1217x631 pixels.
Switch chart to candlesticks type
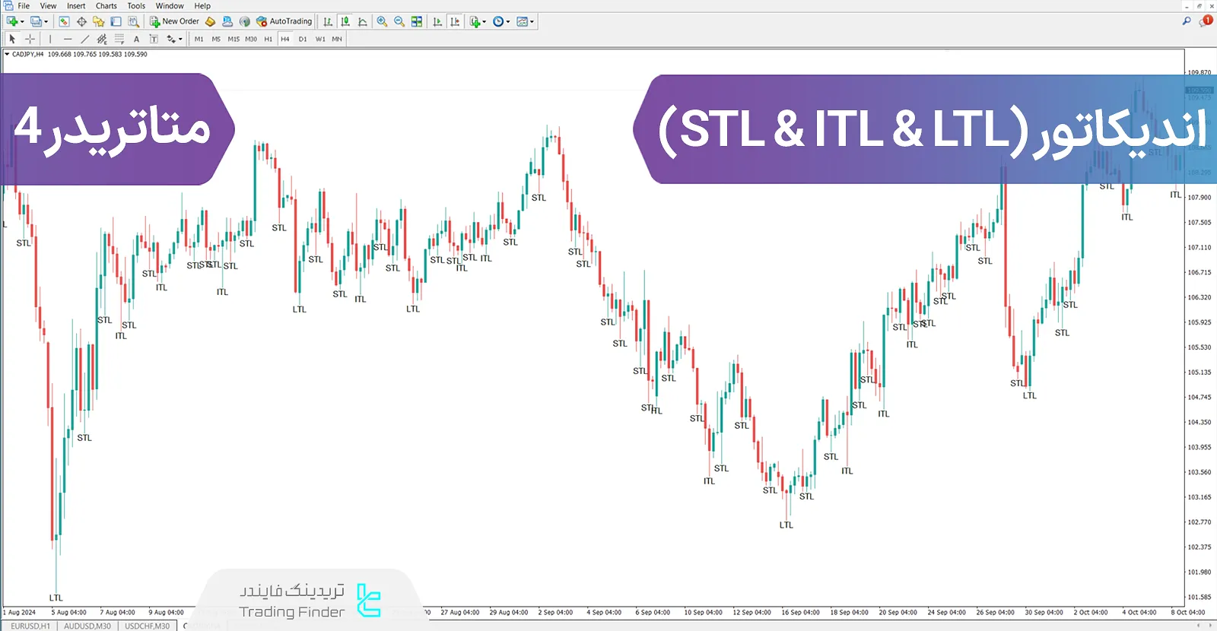click(345, 21)
